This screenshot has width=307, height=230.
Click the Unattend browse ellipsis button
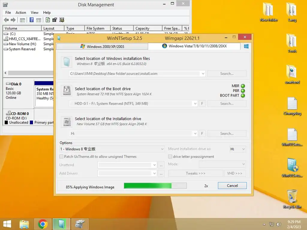pos(161,165)
